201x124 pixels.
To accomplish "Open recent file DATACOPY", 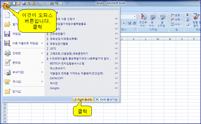I will (x=56, y=78).
